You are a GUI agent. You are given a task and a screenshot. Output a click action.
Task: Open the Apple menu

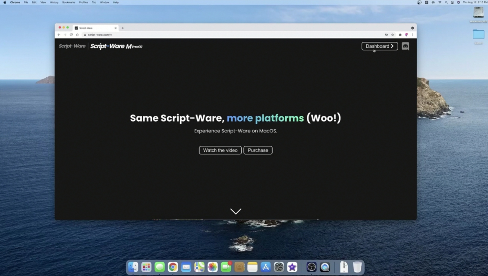point(5,2)
